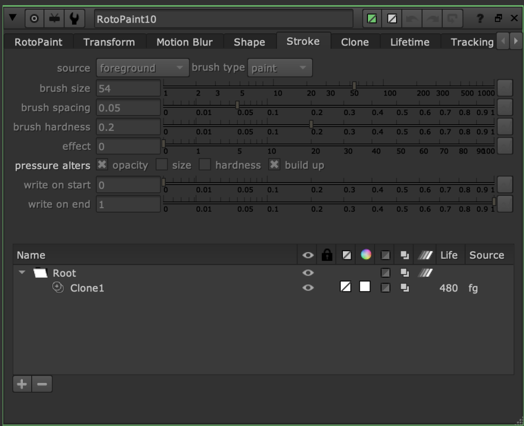The image size is (524, 426).
Task: Click the brush size slider handle
Action: (x=354, y=85)
